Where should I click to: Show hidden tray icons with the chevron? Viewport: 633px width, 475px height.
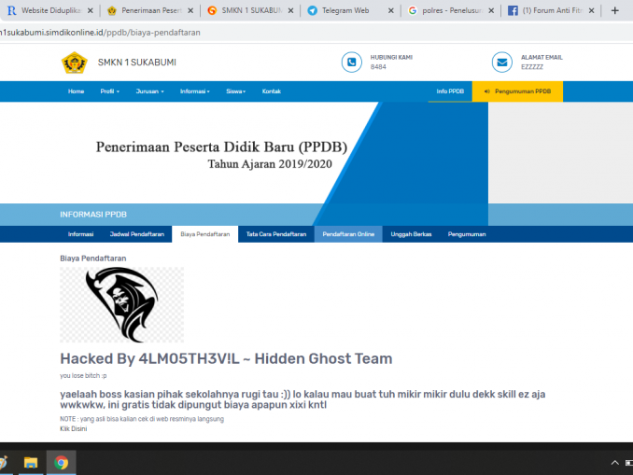point(615,463)
